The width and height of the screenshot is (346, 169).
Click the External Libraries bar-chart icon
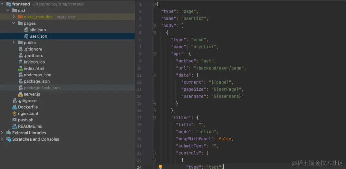coord(9,133)
